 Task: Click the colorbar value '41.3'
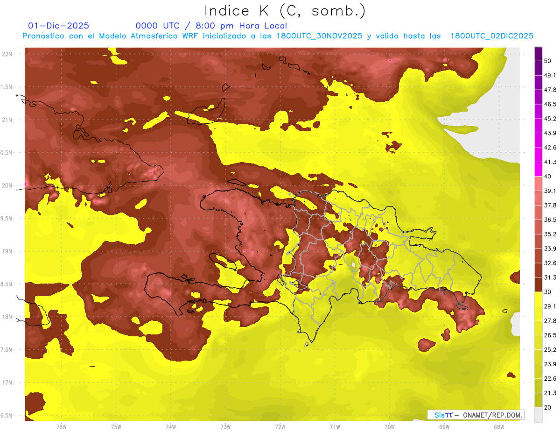(550, 163)
